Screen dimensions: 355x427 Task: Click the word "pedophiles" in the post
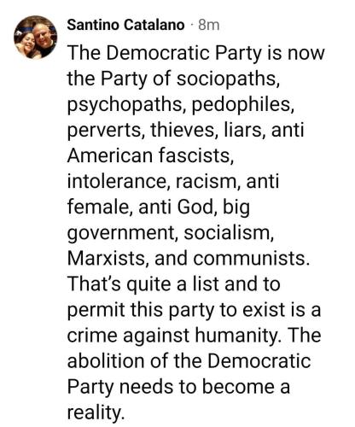241,104
